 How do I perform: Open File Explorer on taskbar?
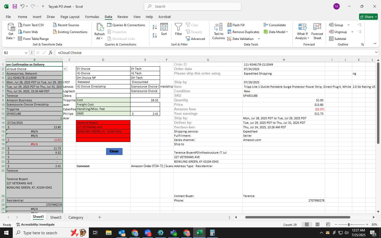[x=108, y=233]
